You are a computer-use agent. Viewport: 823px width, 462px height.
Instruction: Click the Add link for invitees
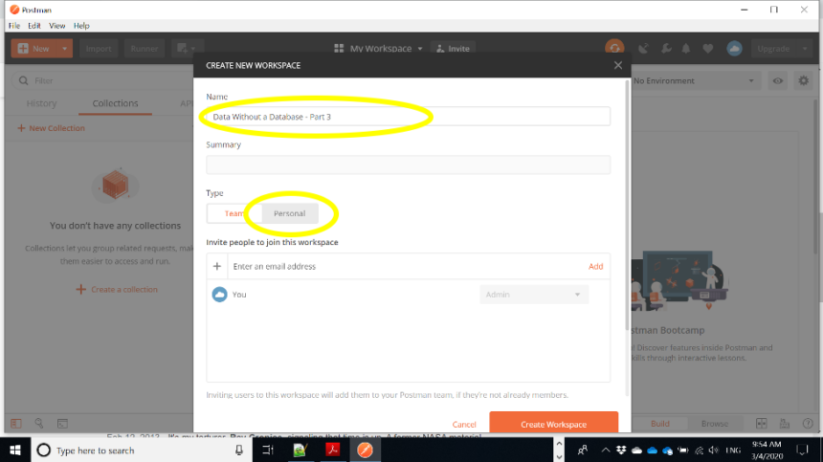click(596, 267)
